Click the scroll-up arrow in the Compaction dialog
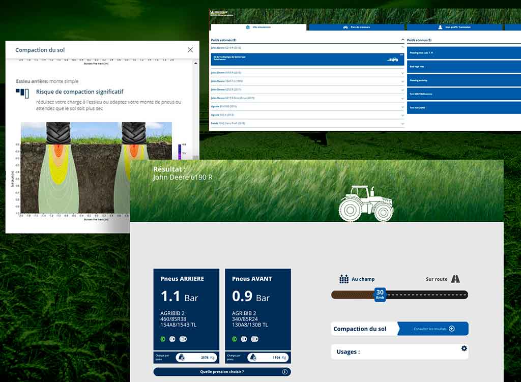The image size is (521, 382). click(x=196, y=63)
